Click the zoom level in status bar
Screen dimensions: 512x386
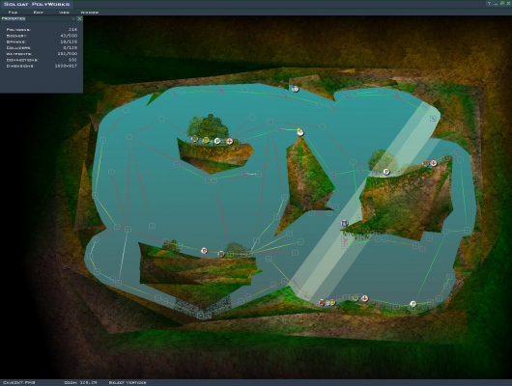[x=80, y=382]
